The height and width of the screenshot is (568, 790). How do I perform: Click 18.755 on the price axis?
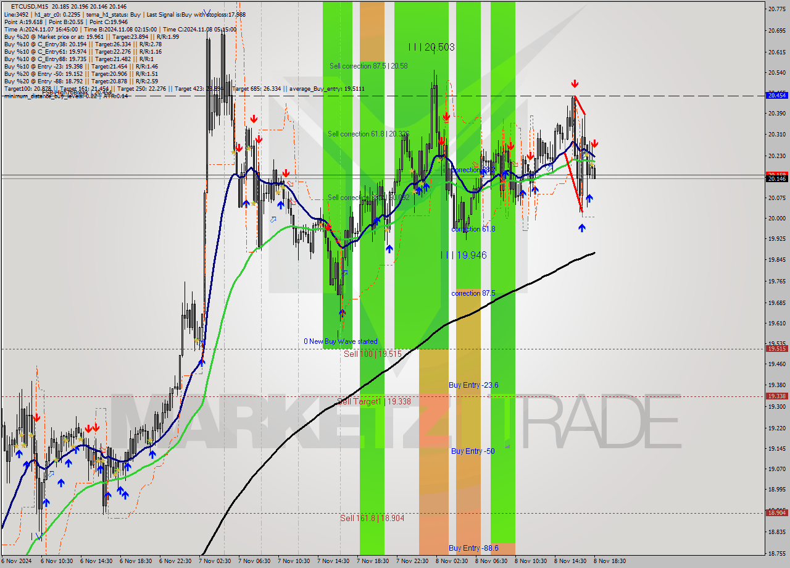point(776,554)
